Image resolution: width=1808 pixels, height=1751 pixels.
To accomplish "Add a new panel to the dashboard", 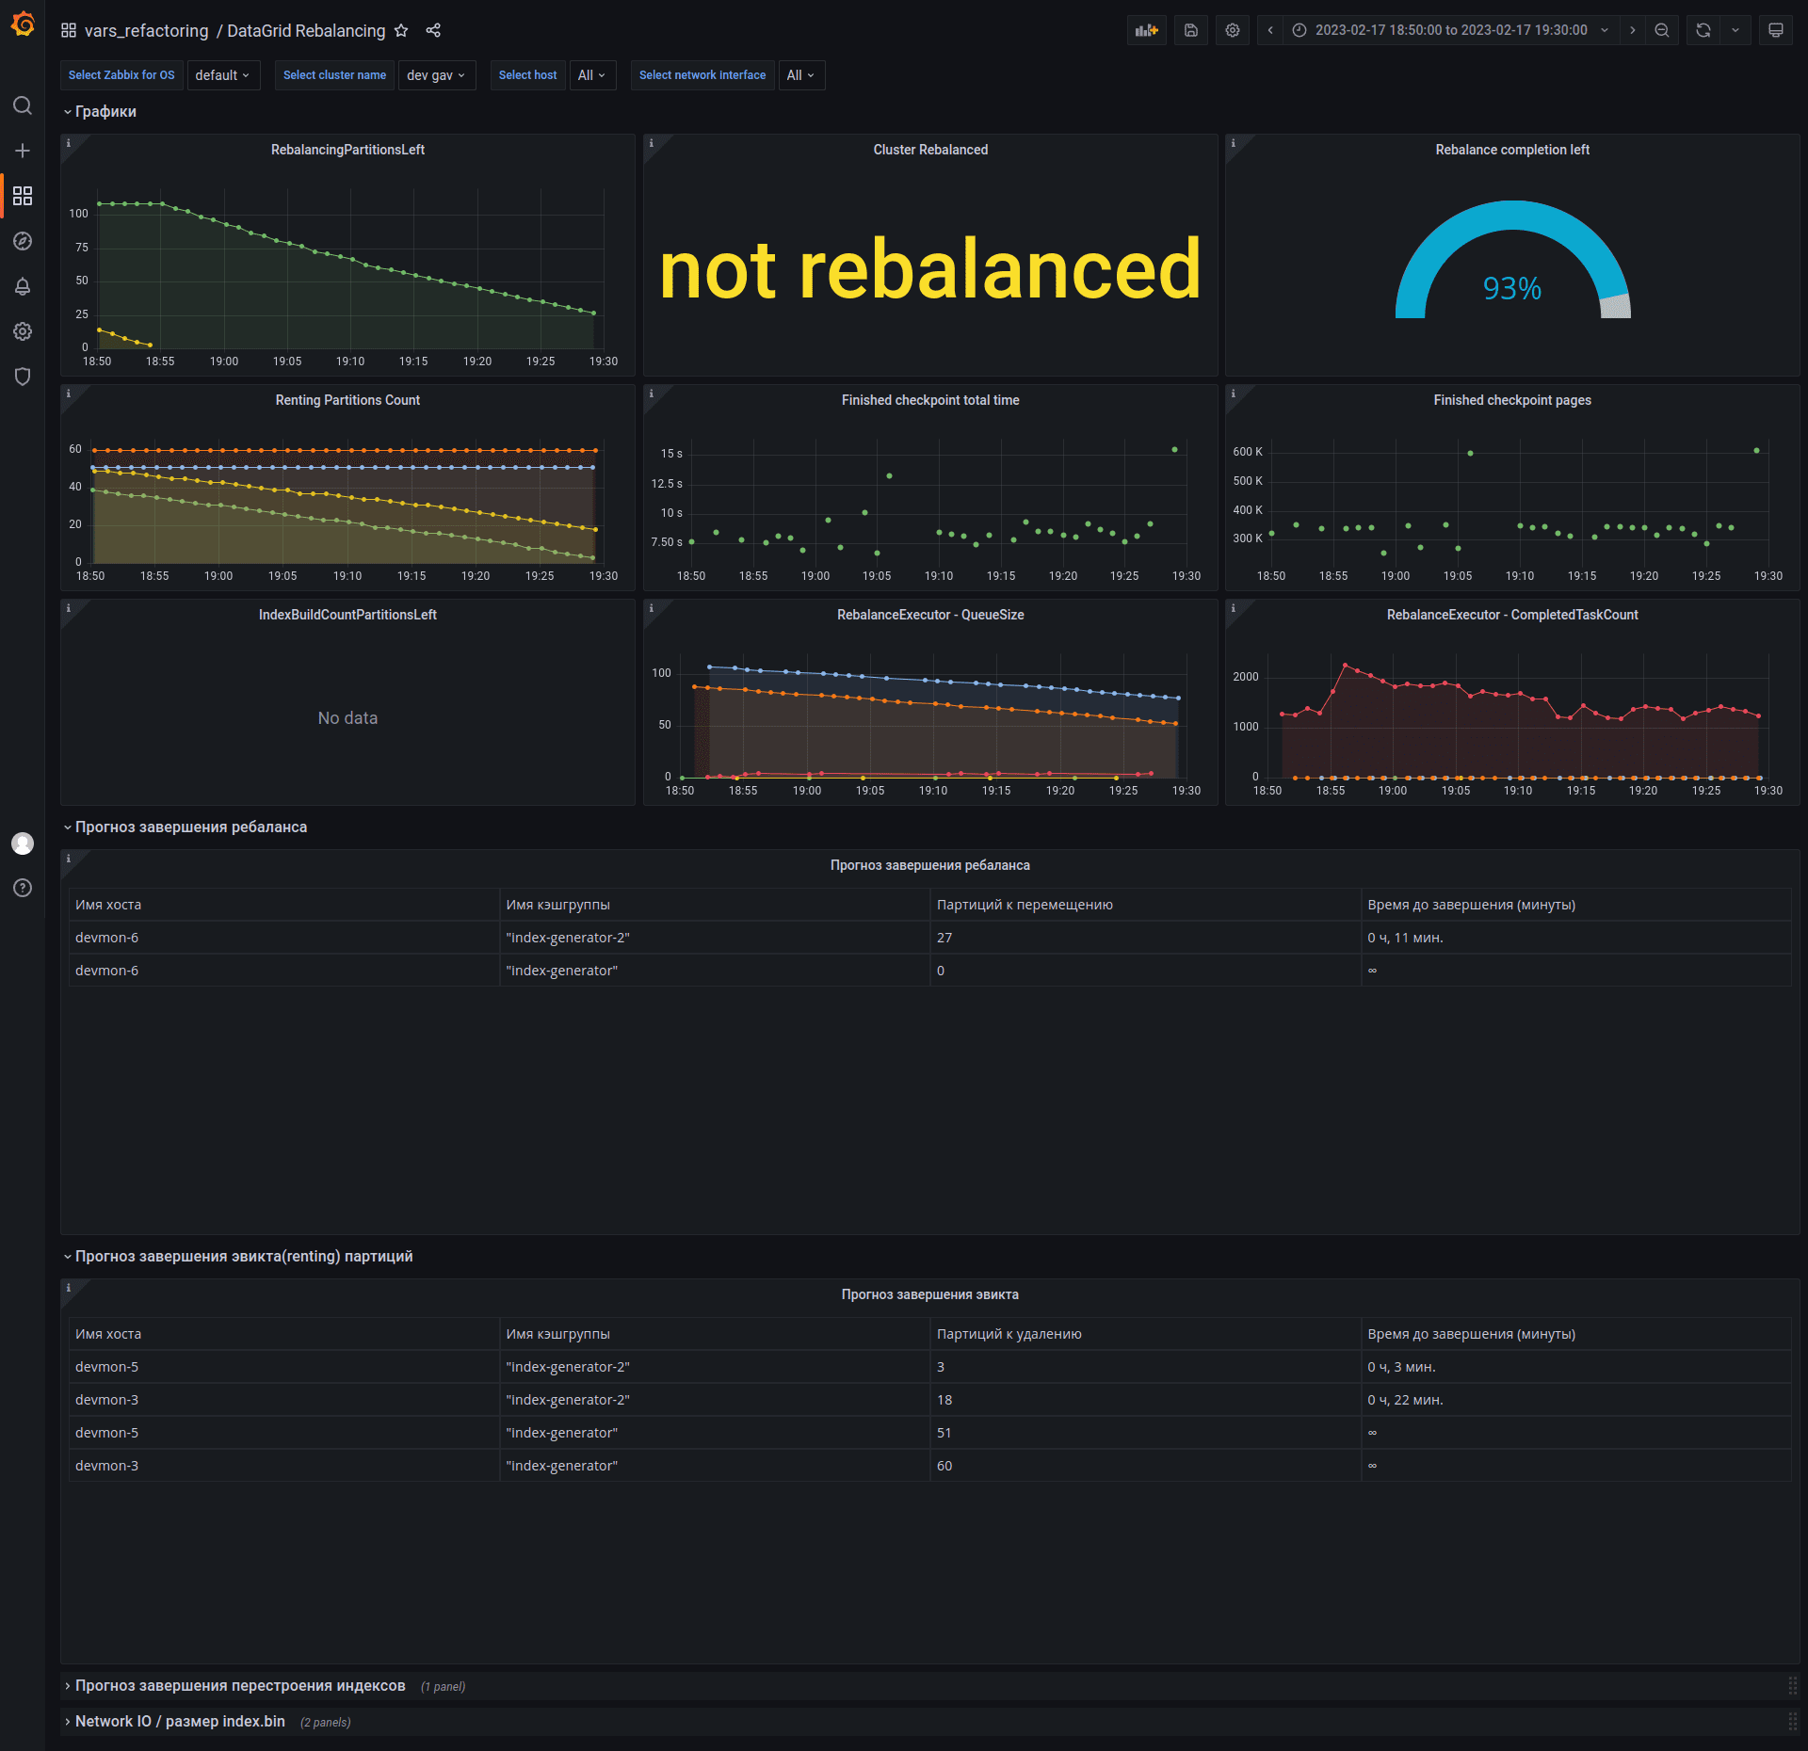I will [1147, 30].
